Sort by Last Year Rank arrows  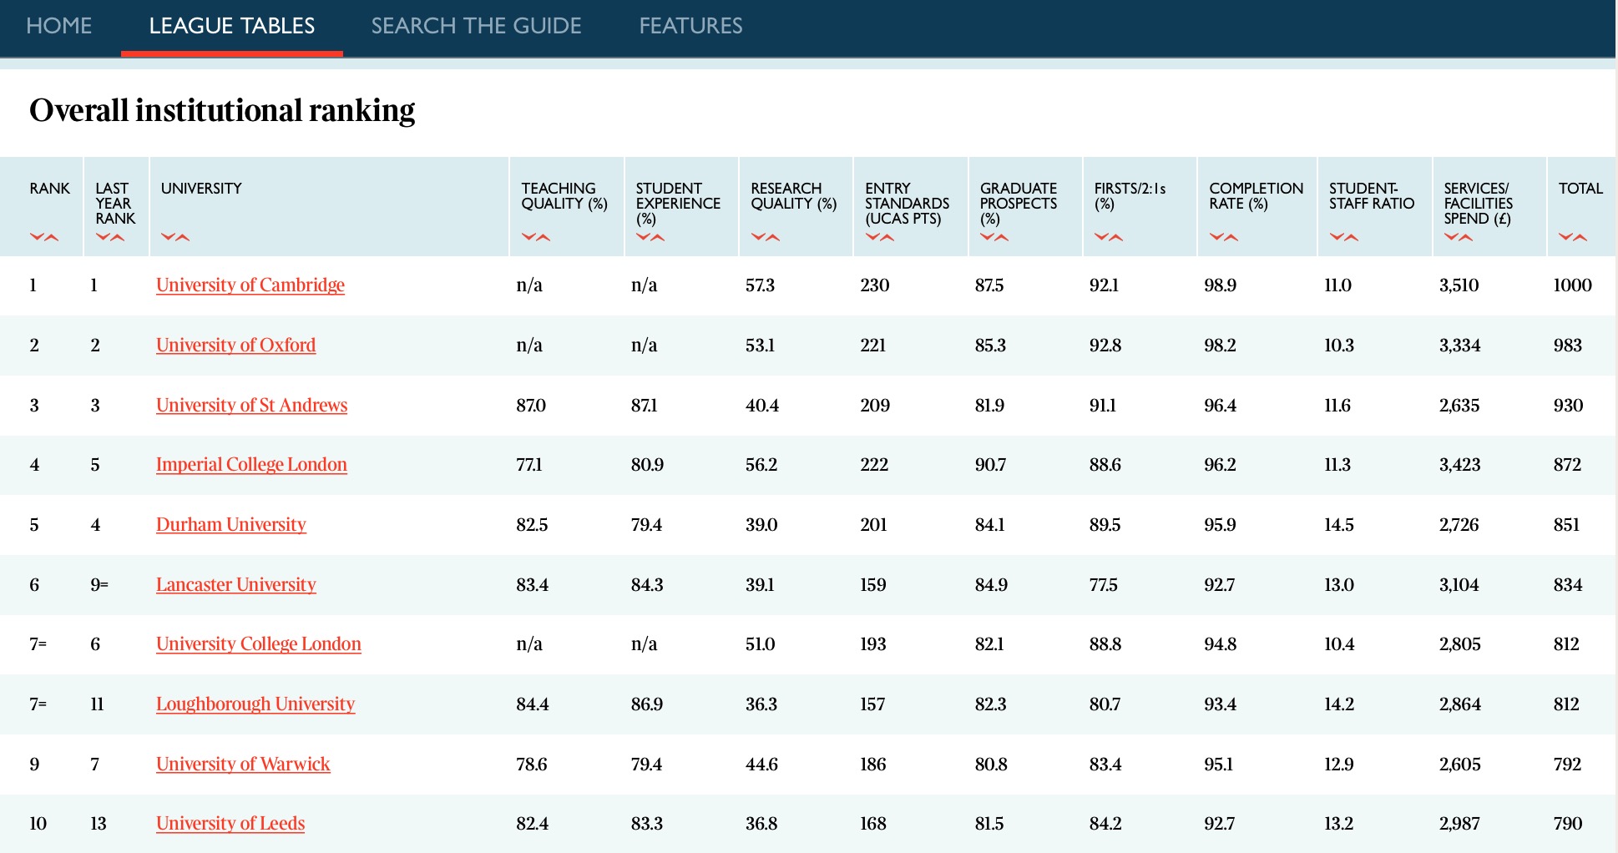pyautogui.click(x=110, y=237)
